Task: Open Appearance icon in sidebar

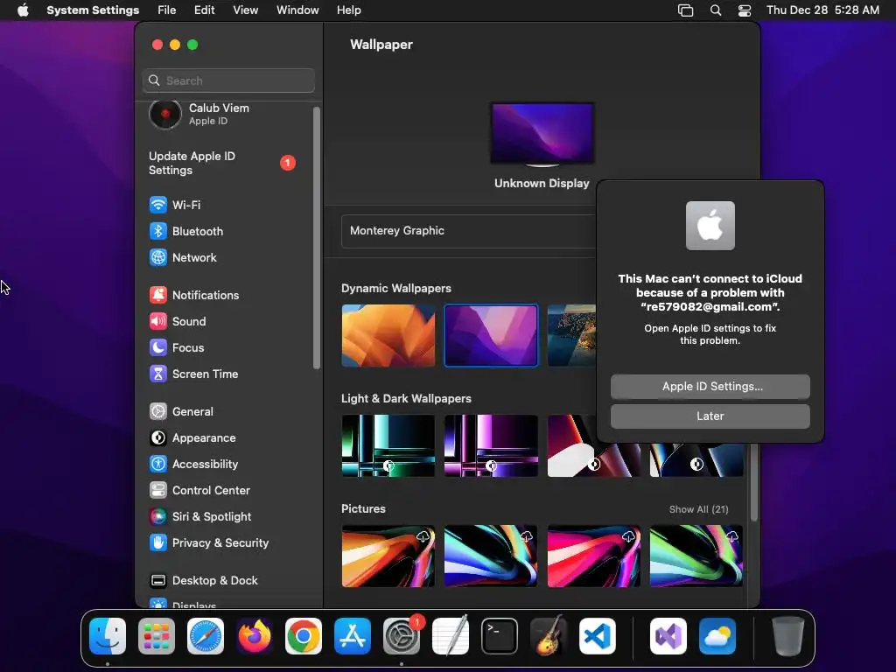Action: click(x=158, y=437)
